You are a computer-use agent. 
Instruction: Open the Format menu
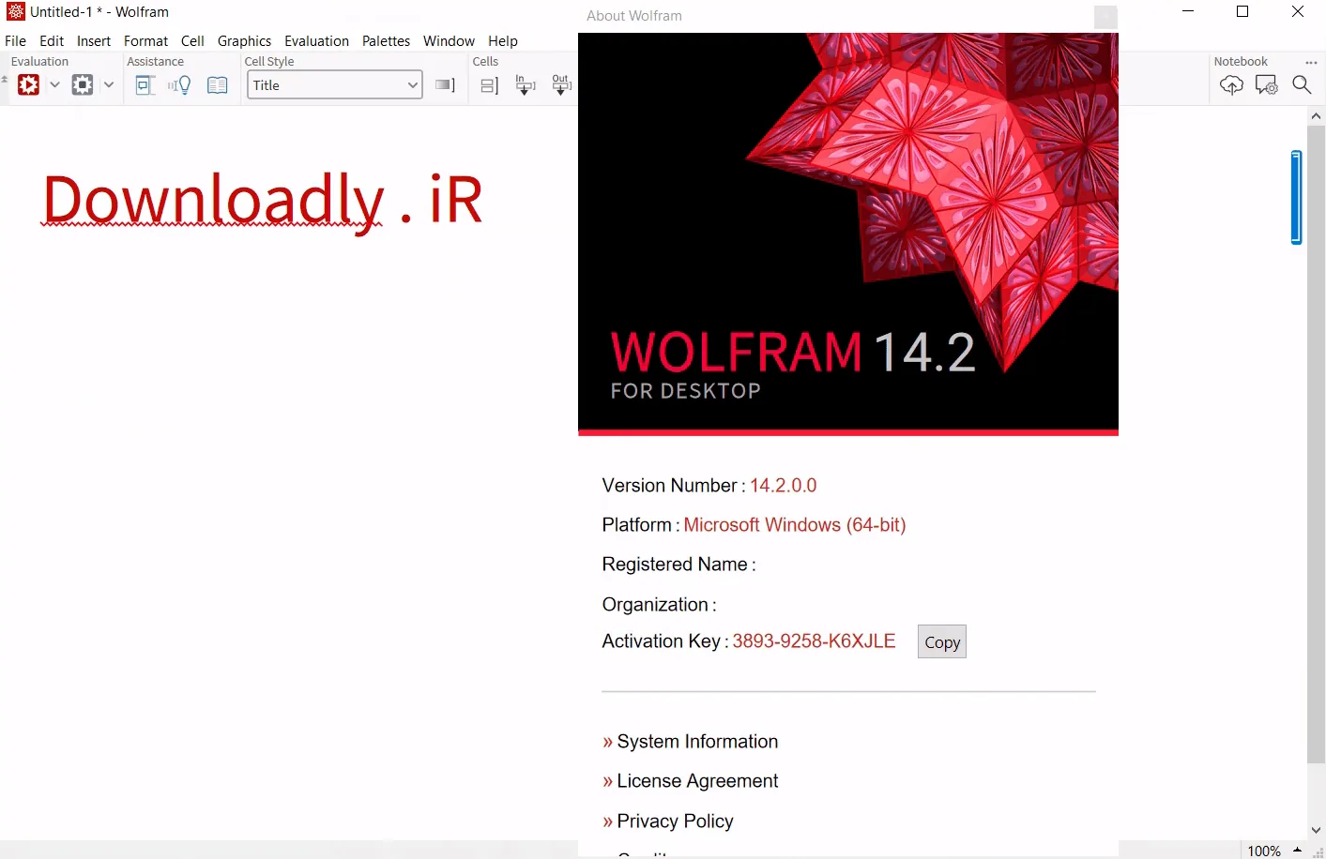tap(146, 41)
